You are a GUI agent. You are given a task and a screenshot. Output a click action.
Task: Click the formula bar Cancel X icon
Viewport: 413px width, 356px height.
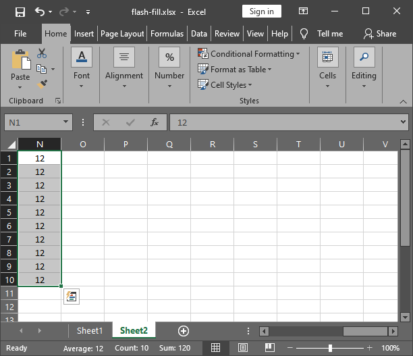pos(106,122)
